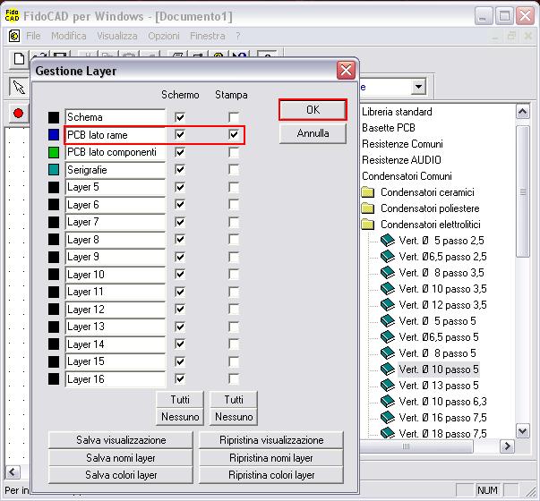
Task: Select the Vert. Ø 8 passo 3,5 book icon
Action: [388, 273]
